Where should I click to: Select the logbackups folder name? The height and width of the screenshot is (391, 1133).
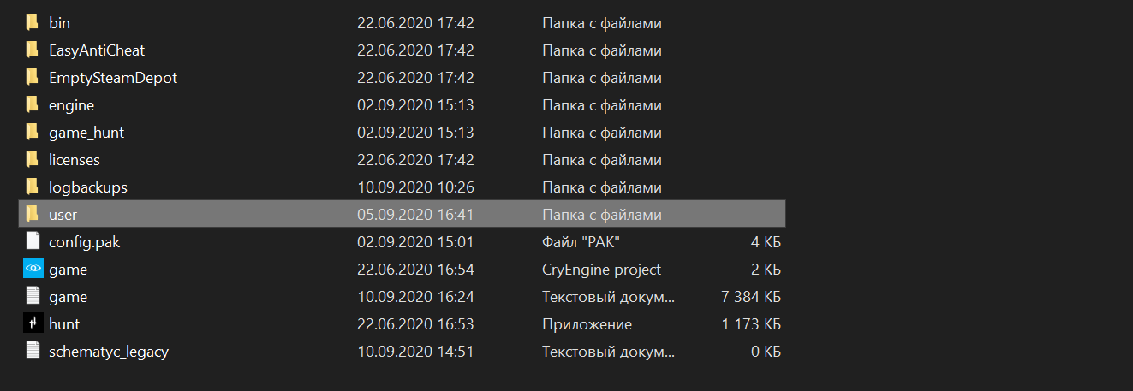coord(88,187)
